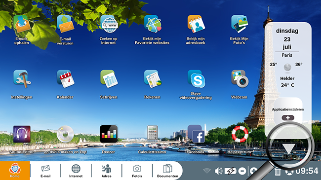Open Instellingen with the hammer icon
321x180 pixels.
pyautogui.click(x=22, y=79)
